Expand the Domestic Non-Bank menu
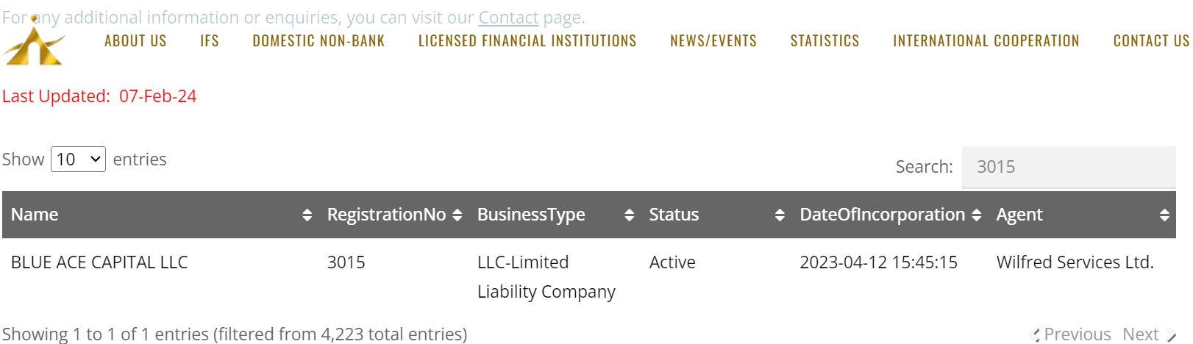The image size is (1193, 344). click(318, 41)
